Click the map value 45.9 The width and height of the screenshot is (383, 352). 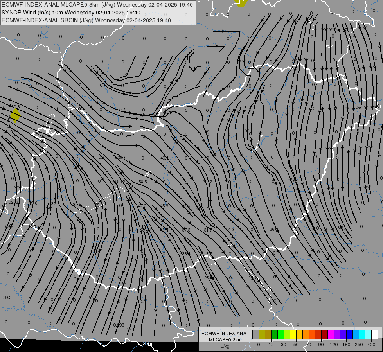164,206
